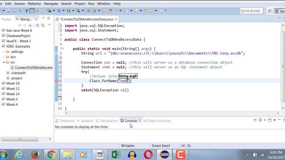The width and height of the screenshot is (285, 160).
Task: Click the error marker on line 14
Action: pos(57,81)
